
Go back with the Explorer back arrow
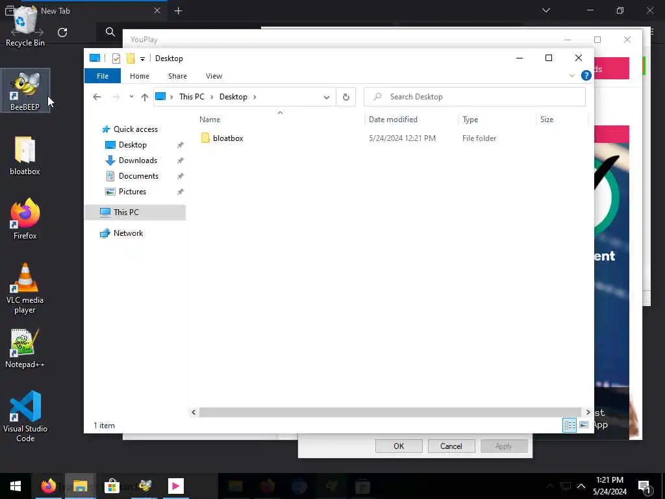(x=97, y=97)
